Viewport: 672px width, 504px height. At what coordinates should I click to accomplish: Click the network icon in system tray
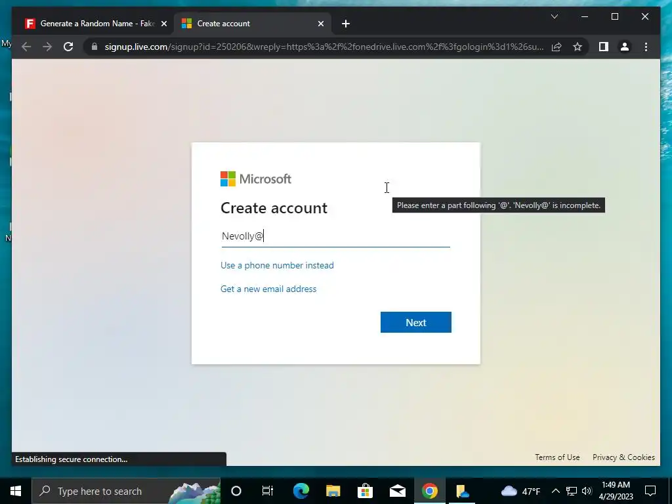click(x=572, y=491)
